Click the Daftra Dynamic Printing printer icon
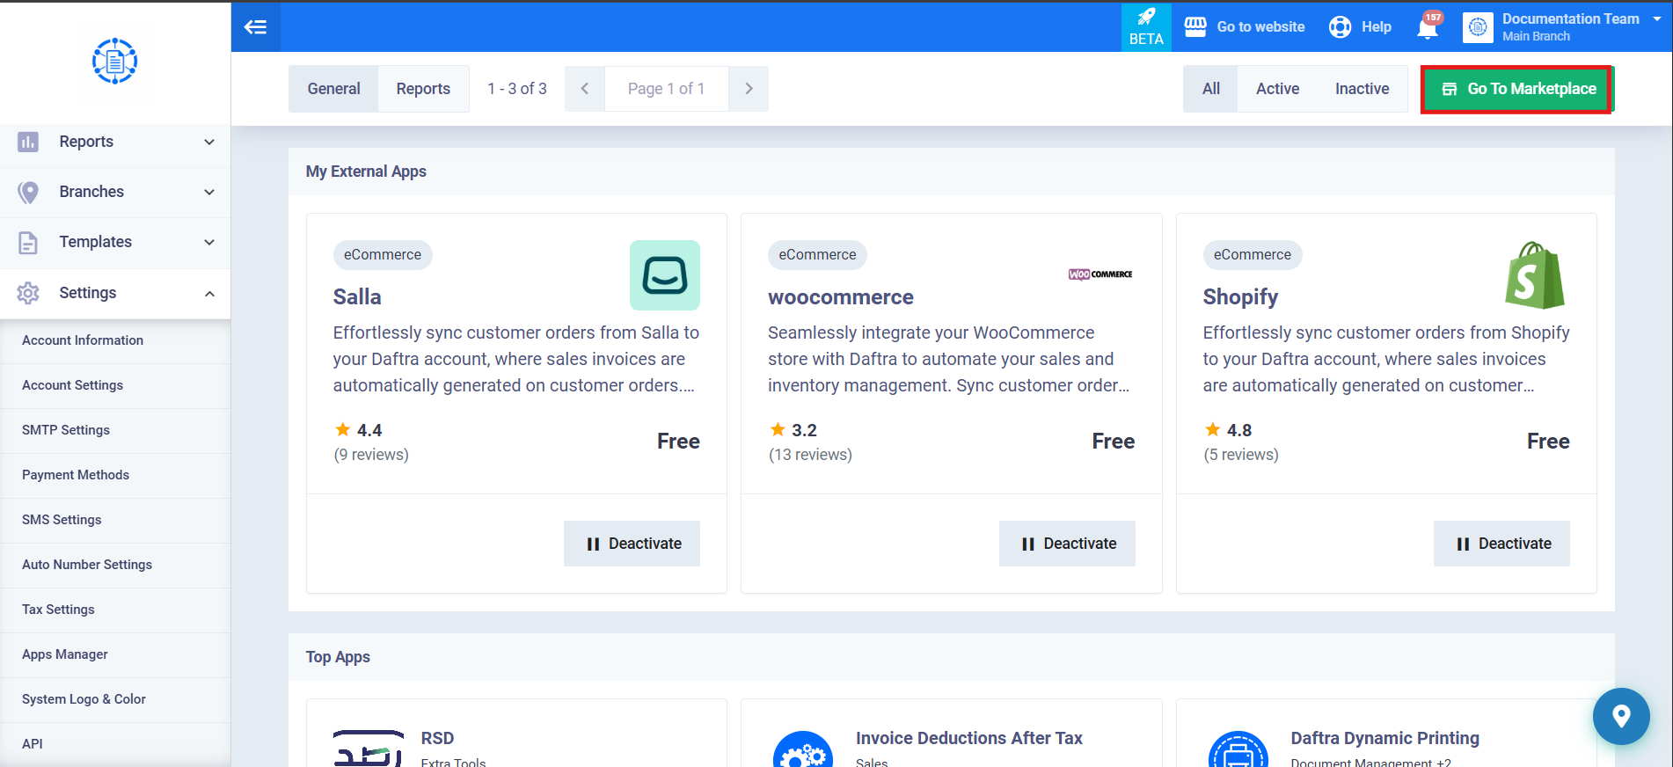Viewport: 1673px width, 767px height. [x=1238, y=750]
